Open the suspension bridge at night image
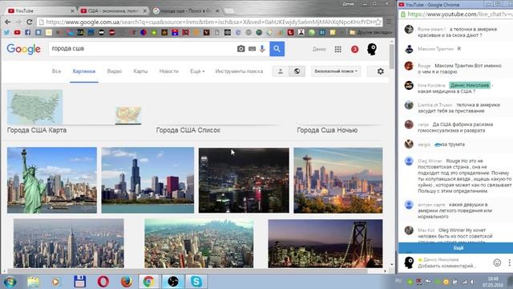The image size is (513, 289). (x=325, y=244)
